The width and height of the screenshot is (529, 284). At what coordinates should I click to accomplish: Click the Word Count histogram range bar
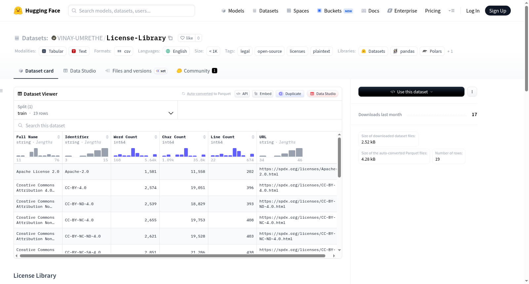[135, 152]
